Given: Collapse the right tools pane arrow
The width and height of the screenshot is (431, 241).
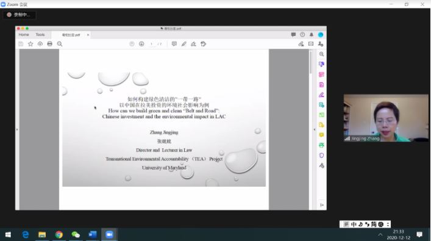Looking at the screenshot, I should [315, 129].
